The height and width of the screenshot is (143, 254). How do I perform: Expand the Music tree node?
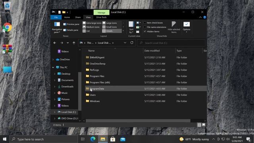55,93
